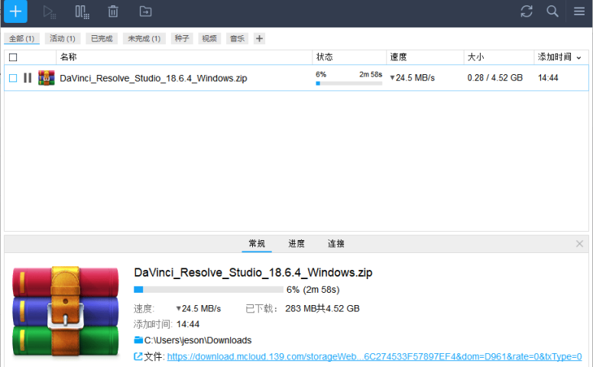Select the 未完成 (1) filter tab
This screenshot has width=593, height=367.
tap(144, 38)
